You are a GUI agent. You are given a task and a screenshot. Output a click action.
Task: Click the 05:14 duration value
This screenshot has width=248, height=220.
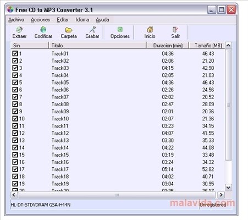(168, 169)
